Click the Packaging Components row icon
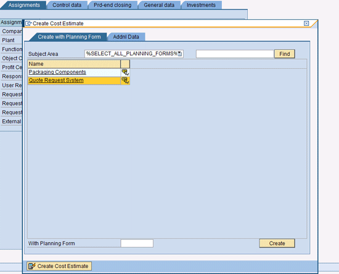Image resolution: width=339 pixels, height=274 pixels. tap(125, 72)
